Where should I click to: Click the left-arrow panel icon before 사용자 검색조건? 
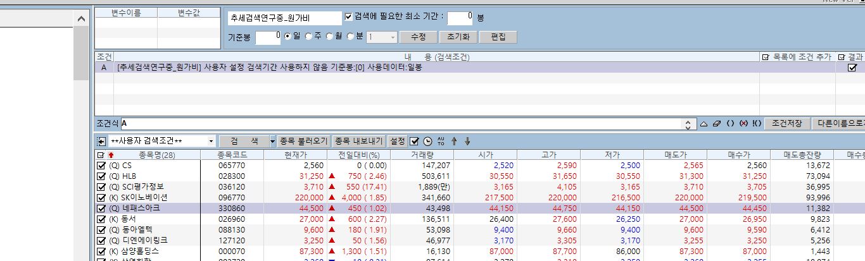(x=101, y=141)
